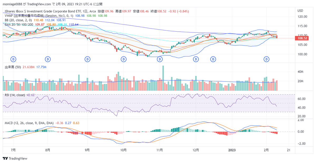
Task: Click the 21 date label on time axis
Action: pyautogui.click(x=288, y=150)
